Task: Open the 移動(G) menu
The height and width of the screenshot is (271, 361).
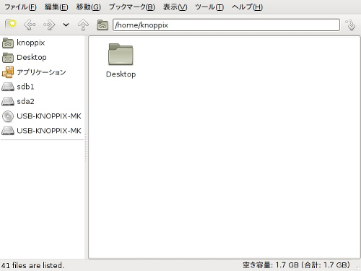Action: tap(89, 7)
